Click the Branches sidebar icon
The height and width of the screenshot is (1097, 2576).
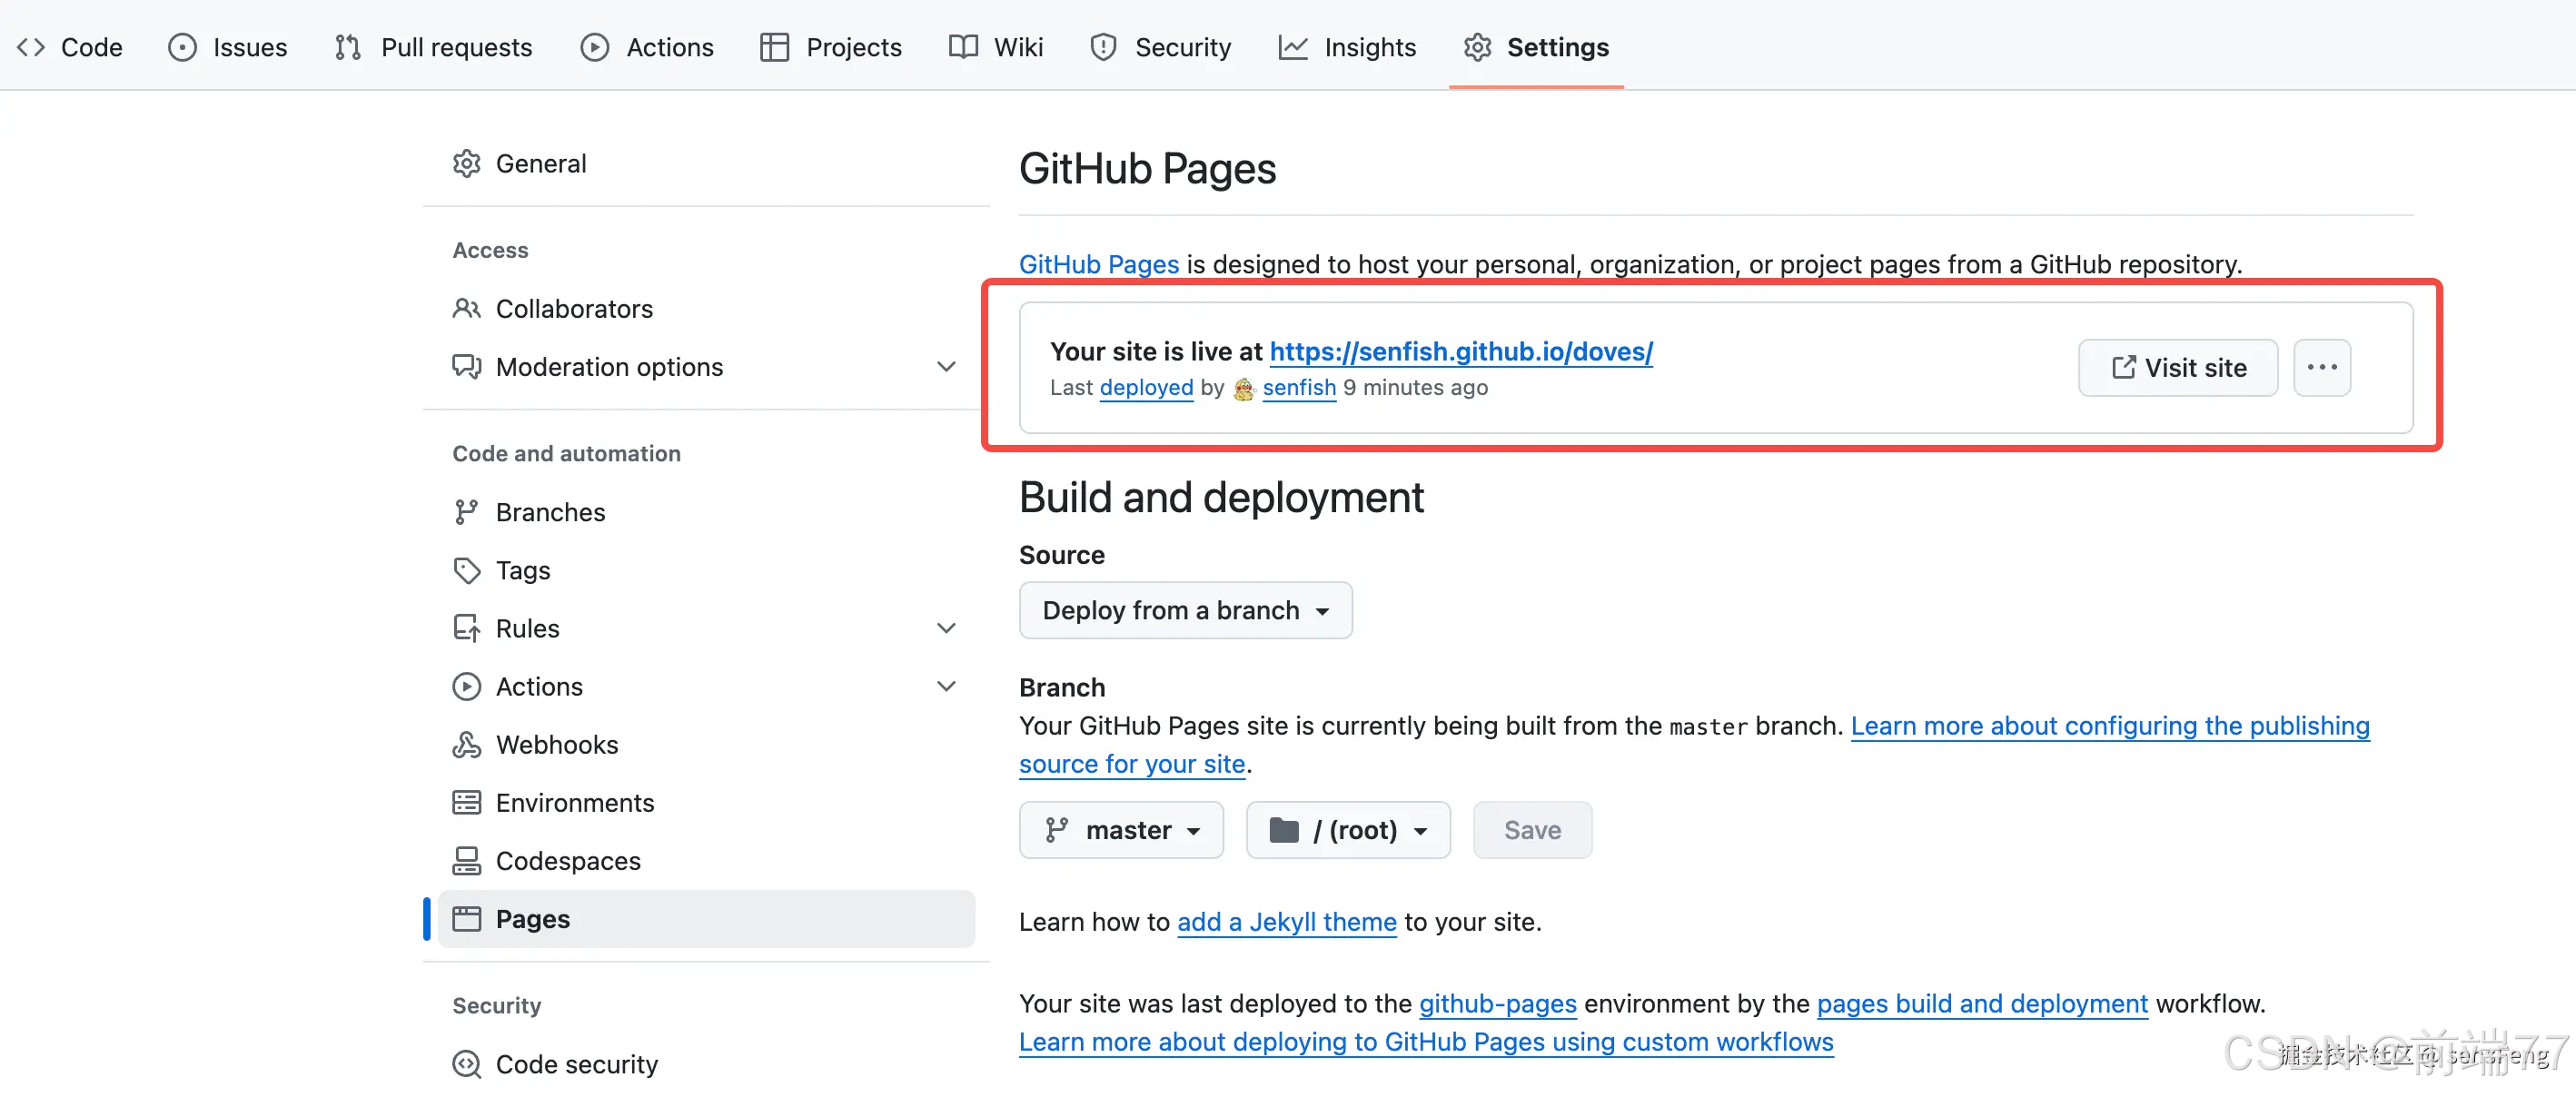(467, 511)
